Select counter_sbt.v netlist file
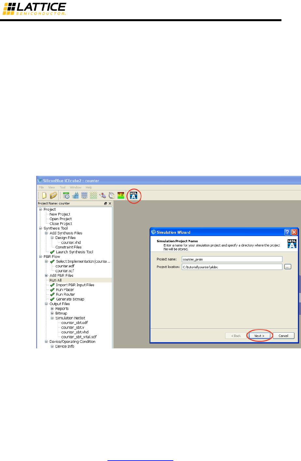This screenshot has width=301, height=461. coord(73,328)
